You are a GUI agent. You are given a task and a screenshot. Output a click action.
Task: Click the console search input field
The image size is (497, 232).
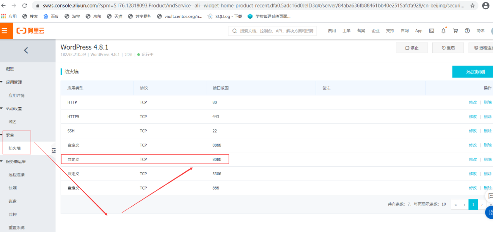pyautogui.click(x=273, y=31)
